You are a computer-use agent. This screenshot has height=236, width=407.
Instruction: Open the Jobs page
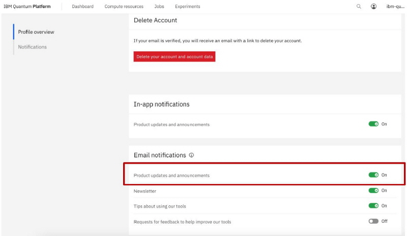pyautogui.click(x=159, y=7)
